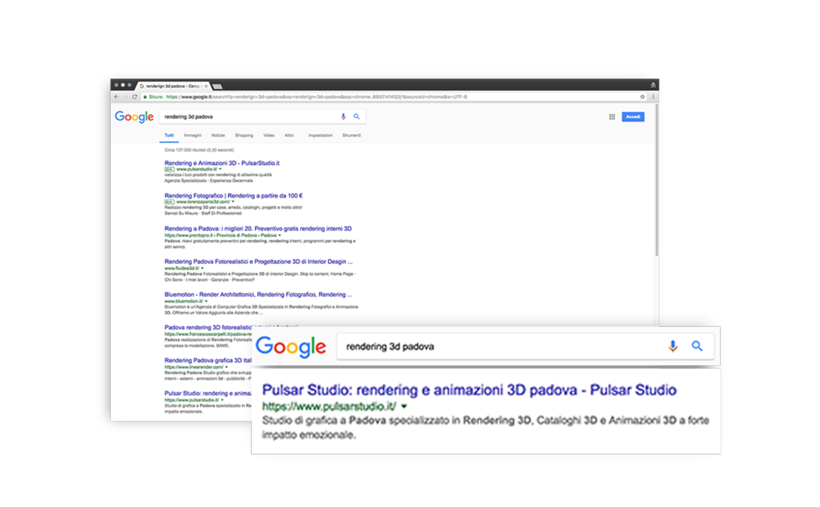The height and width of the screenshot is (507, 820).
Task: Open the Altro menu
Action: click(x=289, y=135)
